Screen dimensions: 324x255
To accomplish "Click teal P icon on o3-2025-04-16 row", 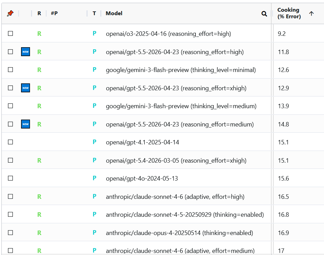I will 94,33.
